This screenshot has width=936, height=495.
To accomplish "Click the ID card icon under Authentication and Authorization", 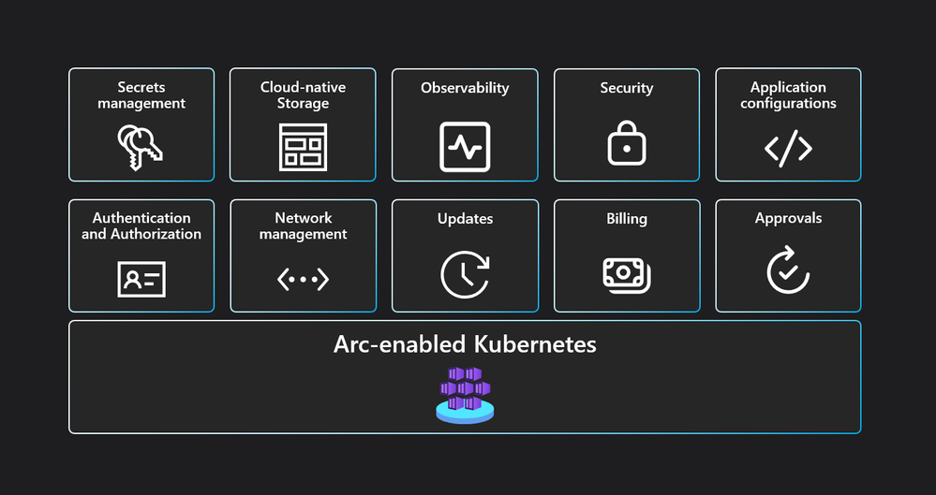I will pyautogui.click(x=141, y=279).
